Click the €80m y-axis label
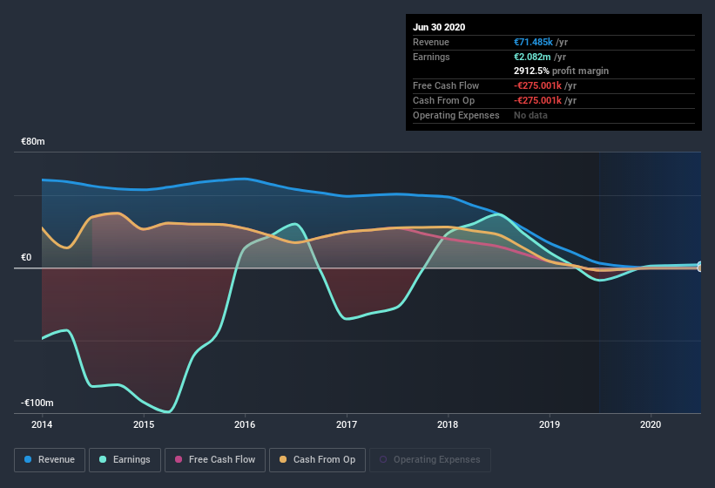This screenshot has height=488, width=715. [x=33, y=142]
